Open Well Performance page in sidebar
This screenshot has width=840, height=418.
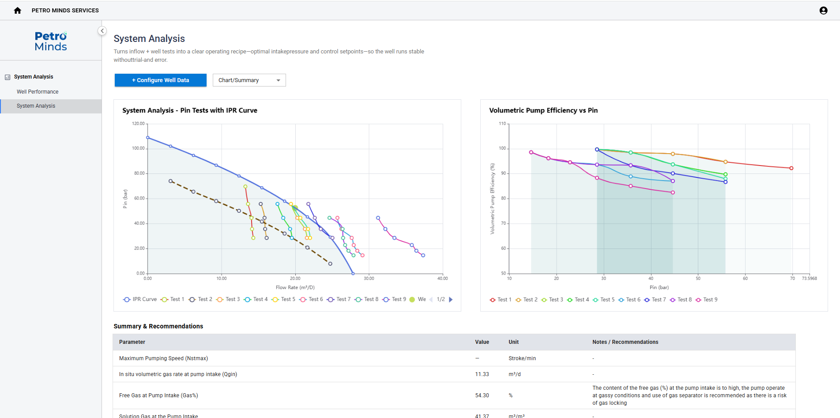tap(38, 92)
